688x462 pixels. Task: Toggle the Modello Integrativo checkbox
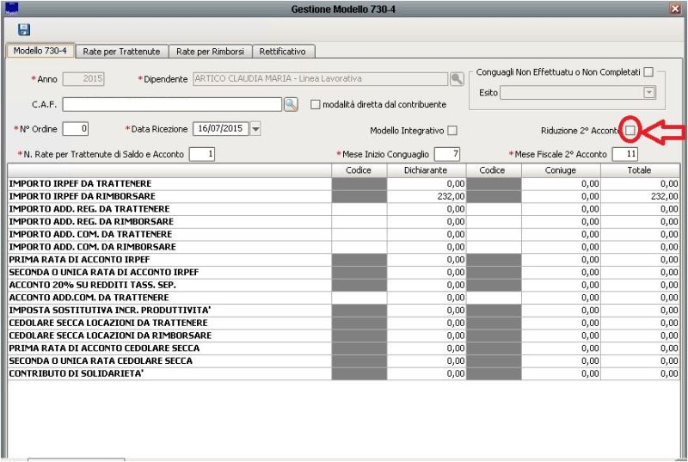click(452, 131)
